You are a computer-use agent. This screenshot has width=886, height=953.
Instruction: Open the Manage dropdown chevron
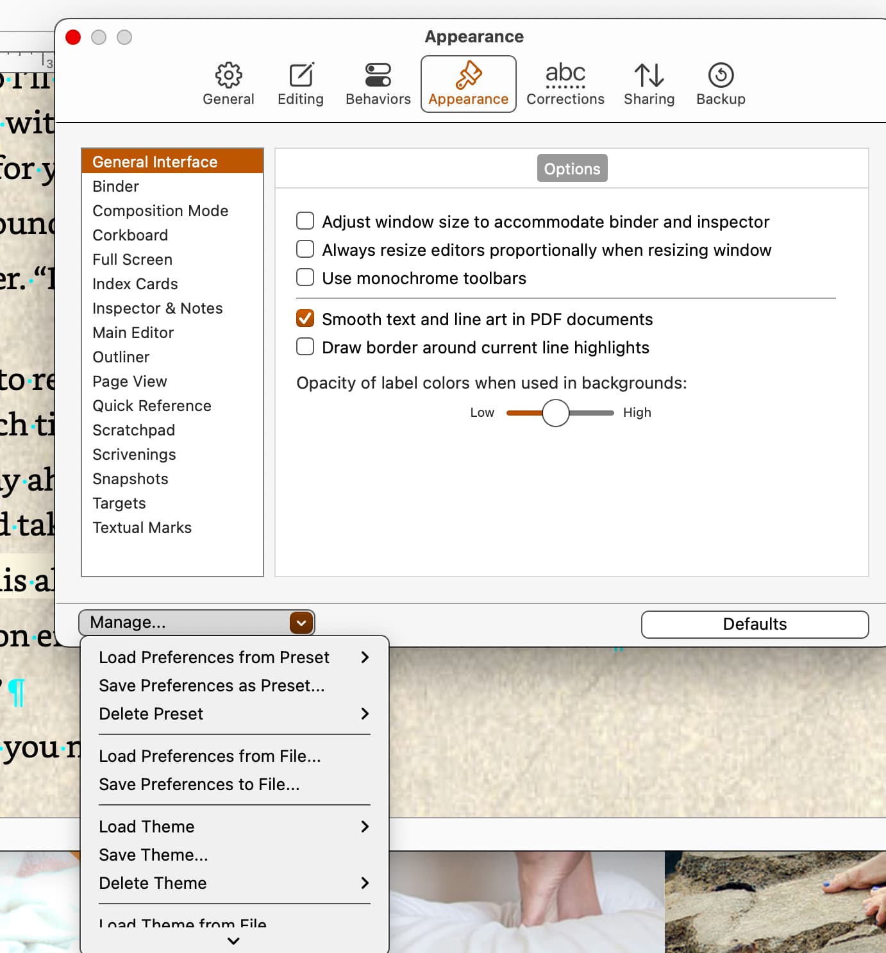click(301, 622)
